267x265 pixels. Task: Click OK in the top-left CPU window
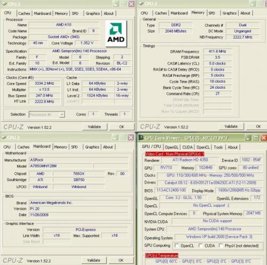(122, 127)
